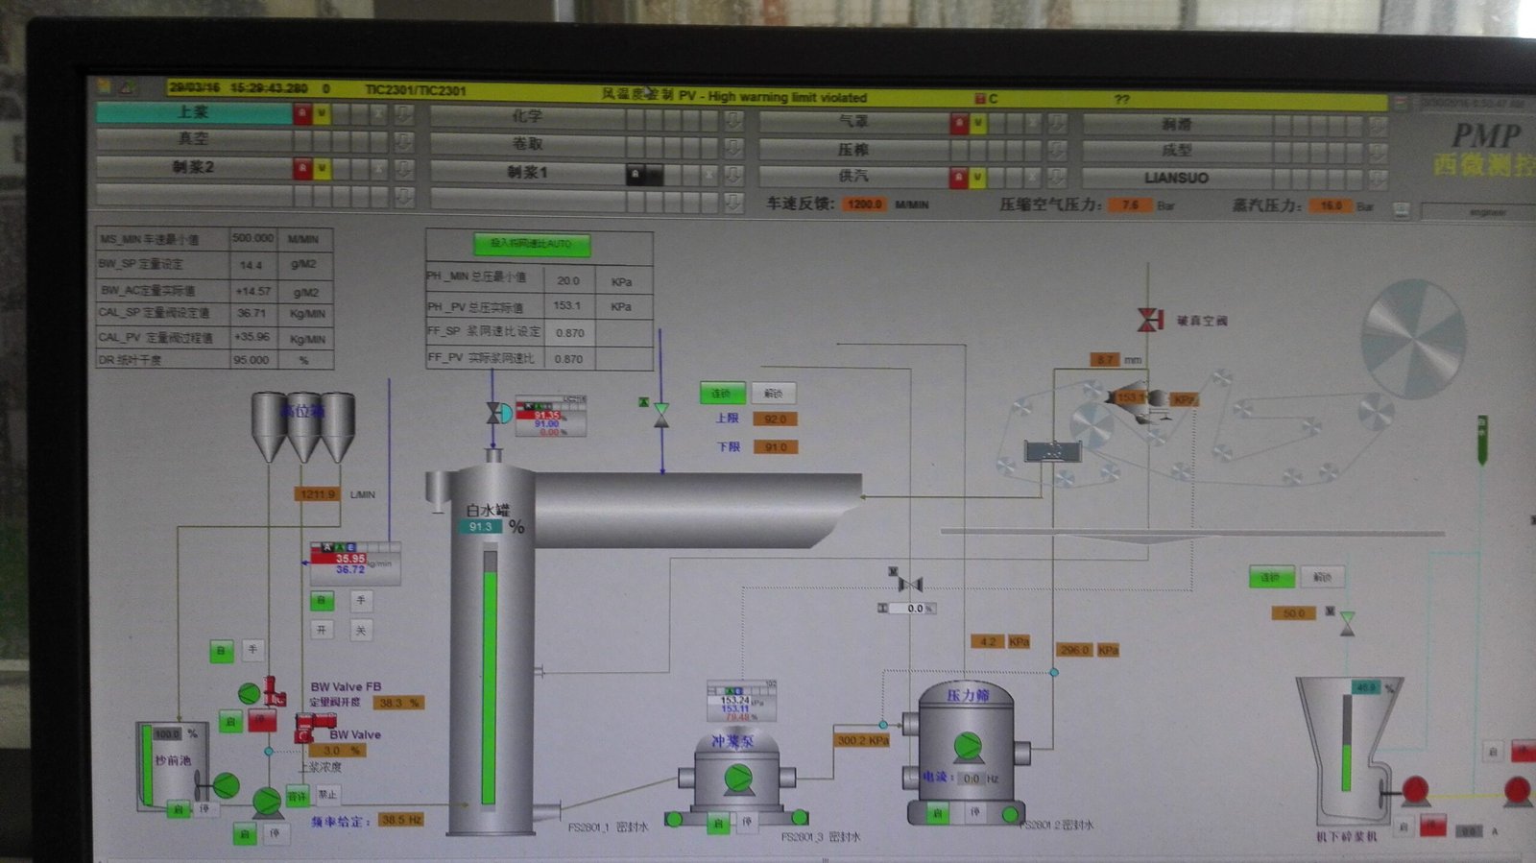Click the red pump beside 机下碎浆机 pulper
This screenshot has height=863, width=1536.
[x=1414, y=790]
